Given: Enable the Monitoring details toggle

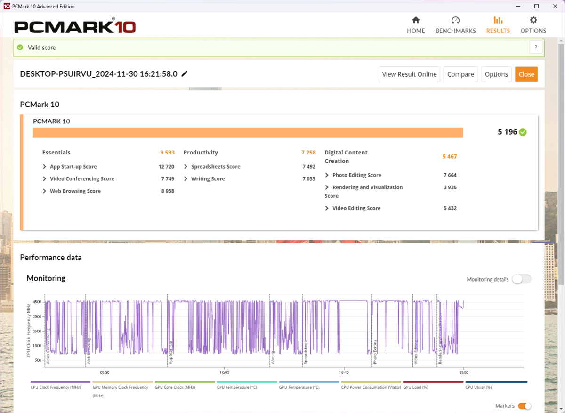Looking at the screenshot, I should click(521, 279).
